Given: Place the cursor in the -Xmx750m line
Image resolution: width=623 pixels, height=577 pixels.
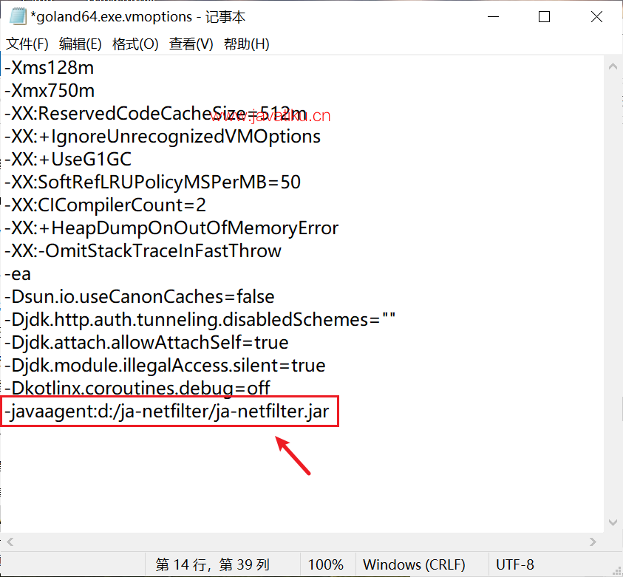Looking at the screenshot, I should [50, 91].
